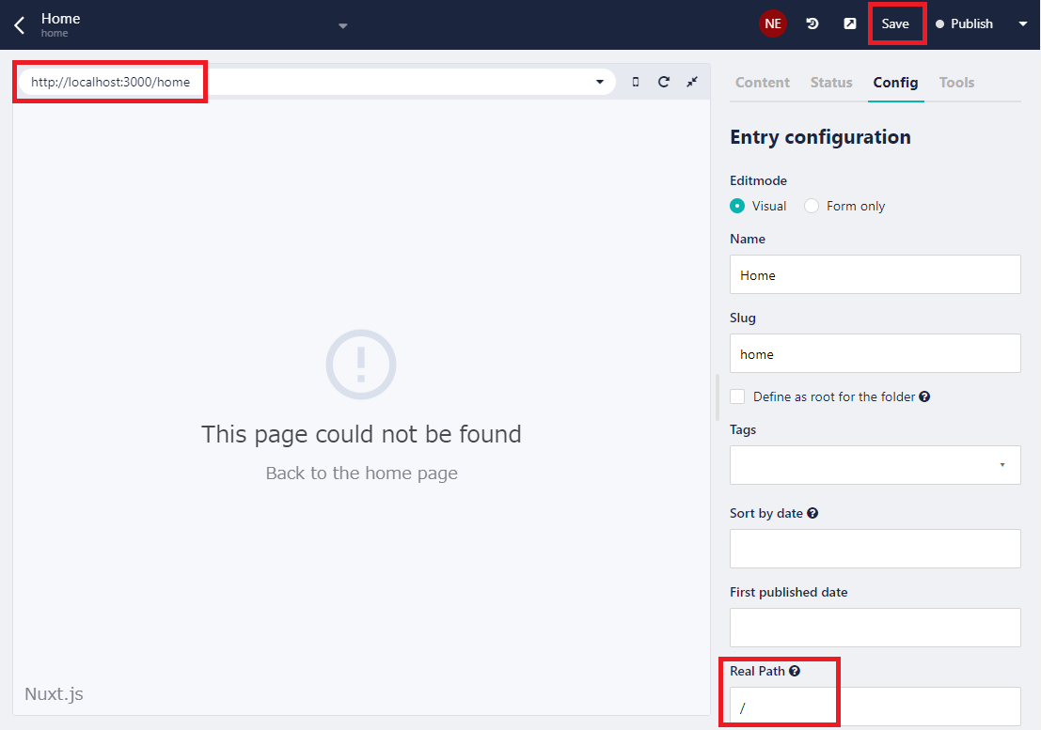This screenshot has width=1041, height=730.
Task: Open the Publish options dropdown arrow
Action: point(1022,23)
